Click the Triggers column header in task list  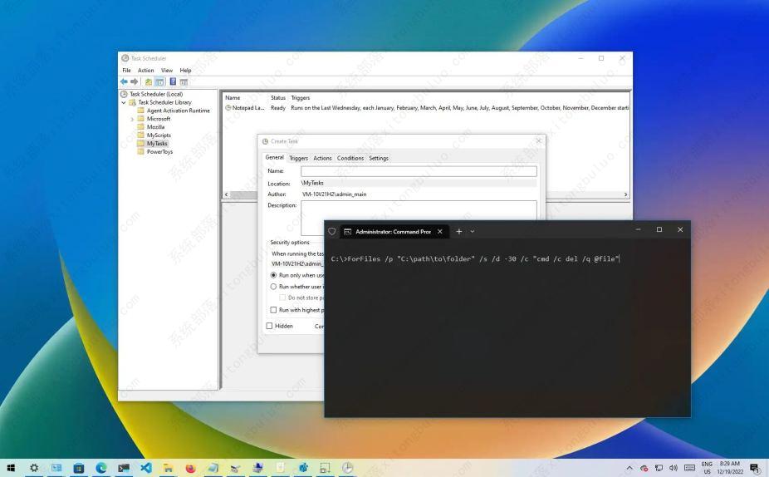(300, 98)
